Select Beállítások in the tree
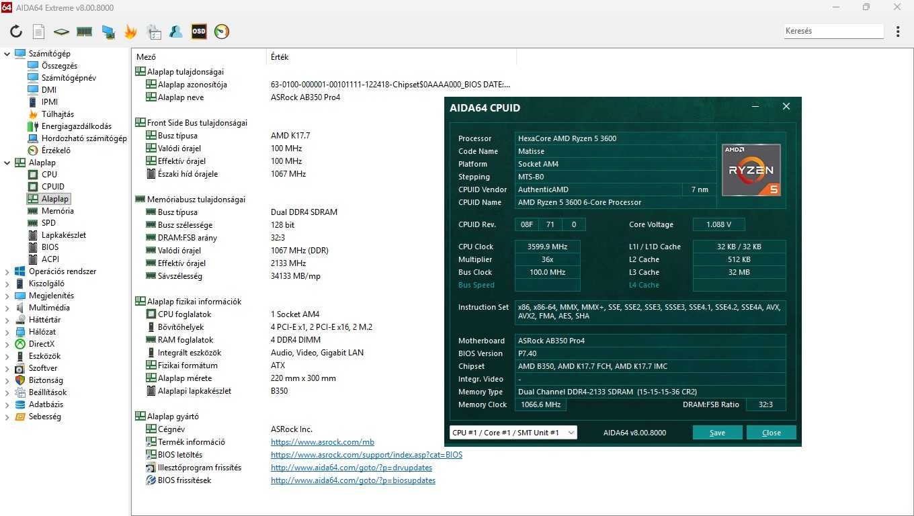This screenshot has height=516, width=914. [x=48, y=392]
